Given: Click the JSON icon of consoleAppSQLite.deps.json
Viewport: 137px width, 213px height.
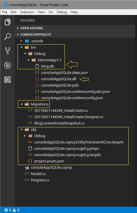Looking at the screenshot, I should (37, 72).
